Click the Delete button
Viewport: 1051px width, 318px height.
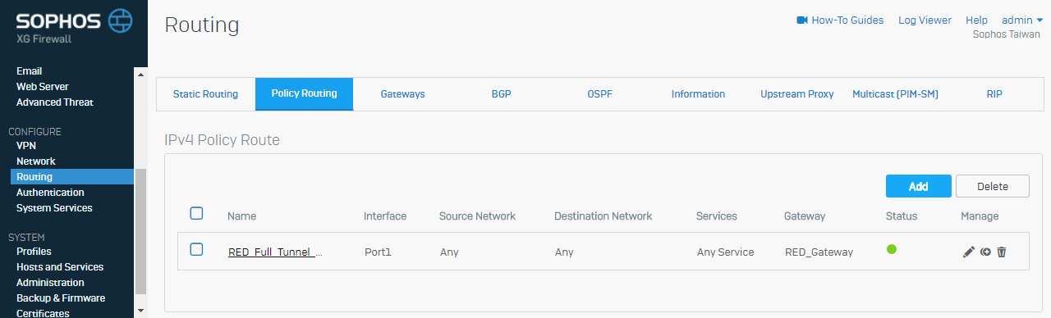click(993, 186)
